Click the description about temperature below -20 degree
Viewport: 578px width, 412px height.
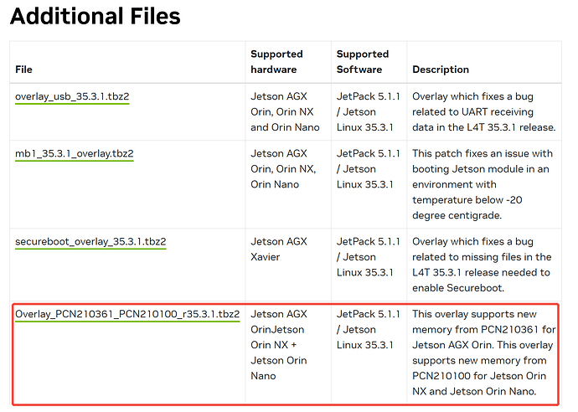[483, 184]
